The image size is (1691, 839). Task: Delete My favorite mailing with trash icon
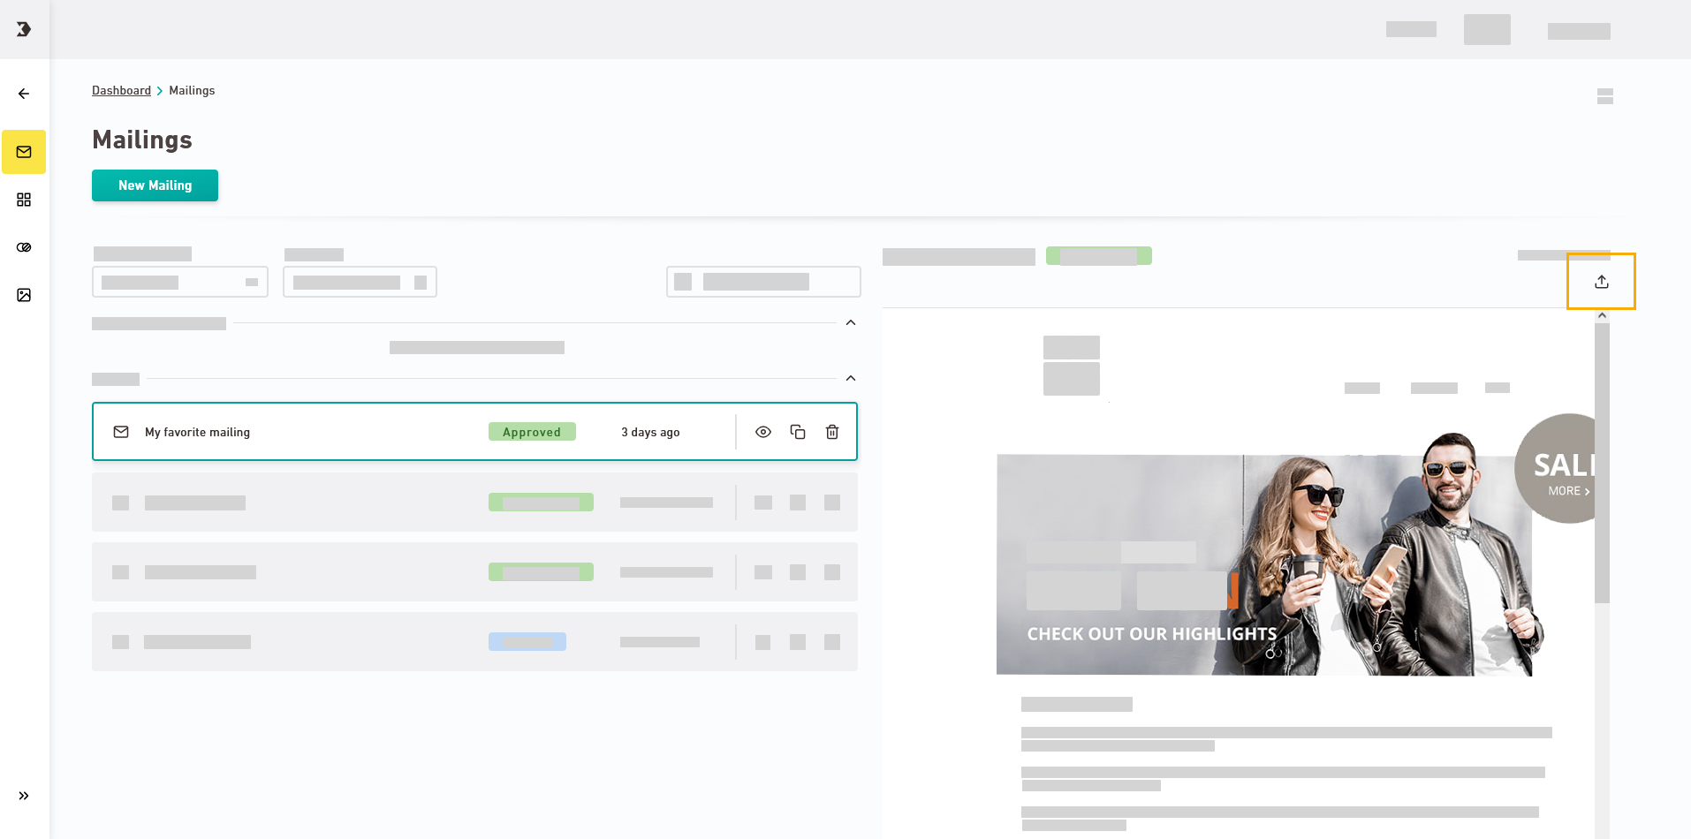[x=832, y=432]
